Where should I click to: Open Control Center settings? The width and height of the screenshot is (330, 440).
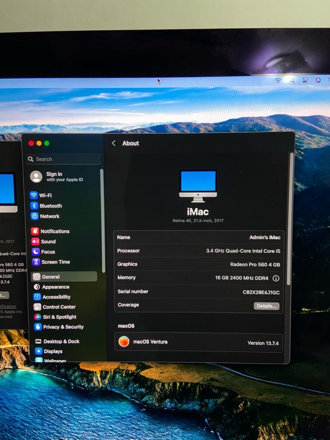click(x=58, y=307)
